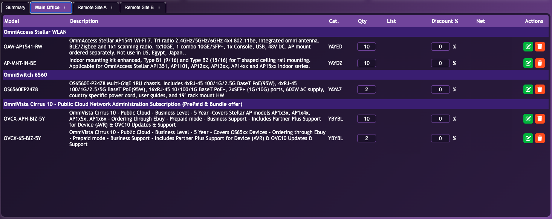Click the Qty field for OVCX-65-BIZ-5Y
This screenshot has height=219, width=552.
367,138
